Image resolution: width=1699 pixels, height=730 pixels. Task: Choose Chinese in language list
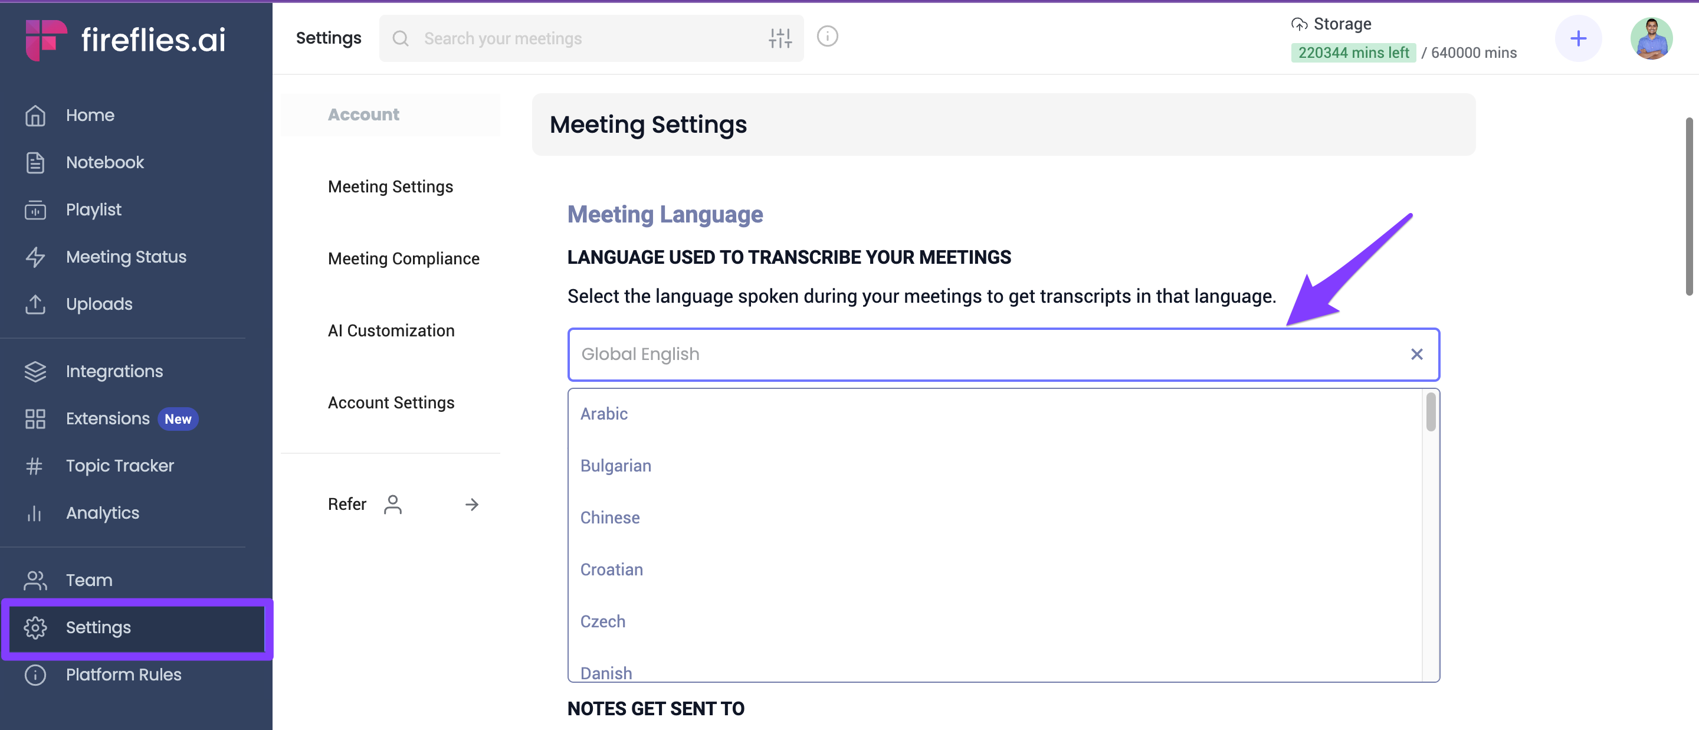tap(609, 518)
